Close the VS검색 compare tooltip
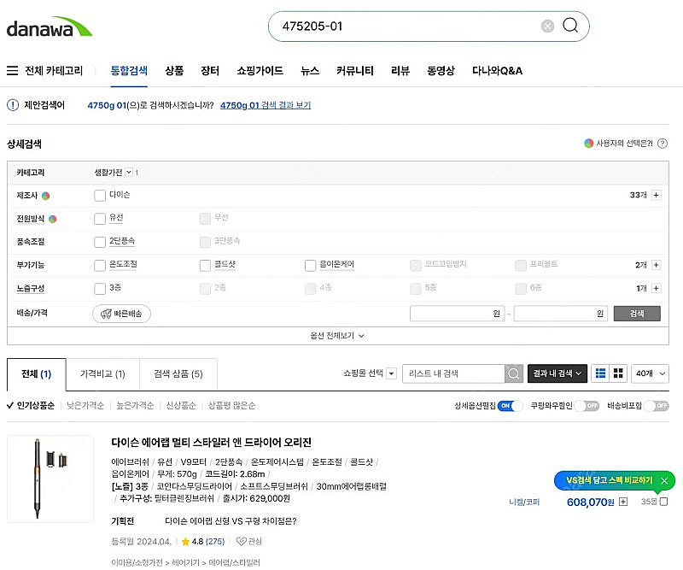Image resolution: width=683 pixels, height=570 pixels. coord(664,480)
